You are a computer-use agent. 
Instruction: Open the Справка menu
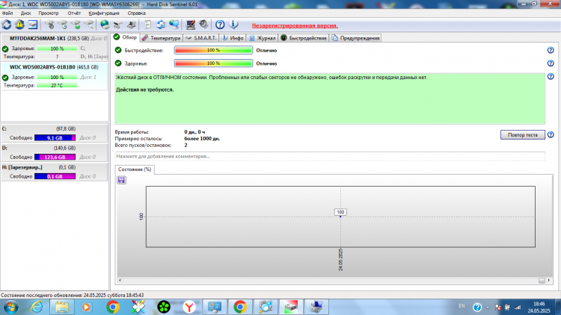click(137, 13)
